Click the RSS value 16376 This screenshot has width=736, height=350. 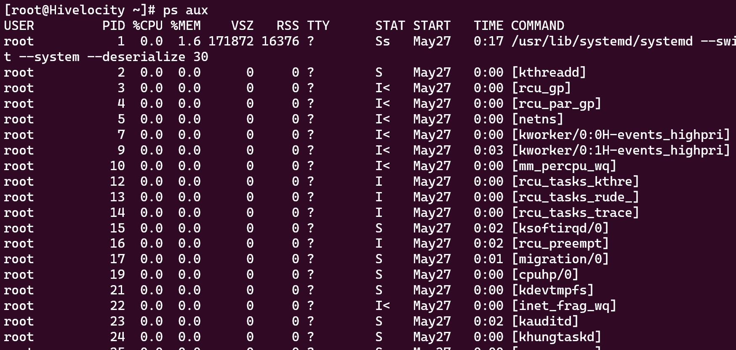(280, 41)
